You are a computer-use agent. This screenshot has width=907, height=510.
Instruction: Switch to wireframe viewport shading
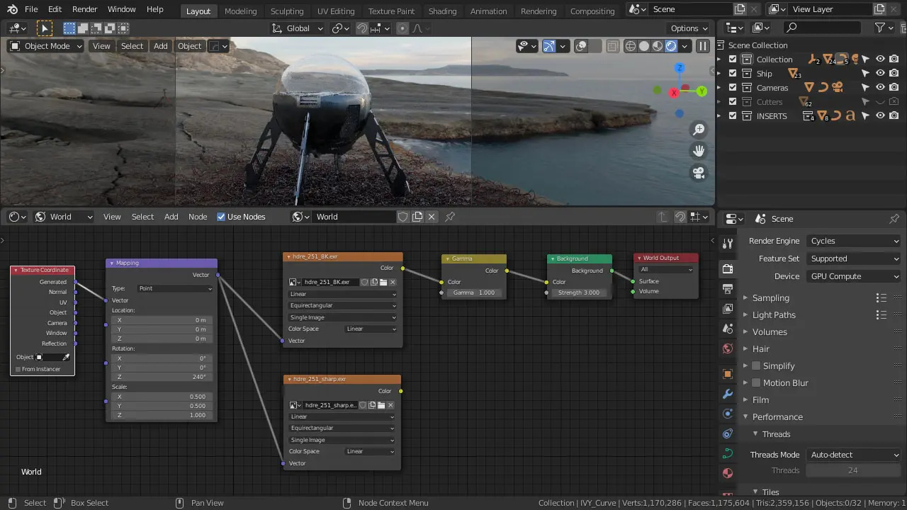(631, 46)
